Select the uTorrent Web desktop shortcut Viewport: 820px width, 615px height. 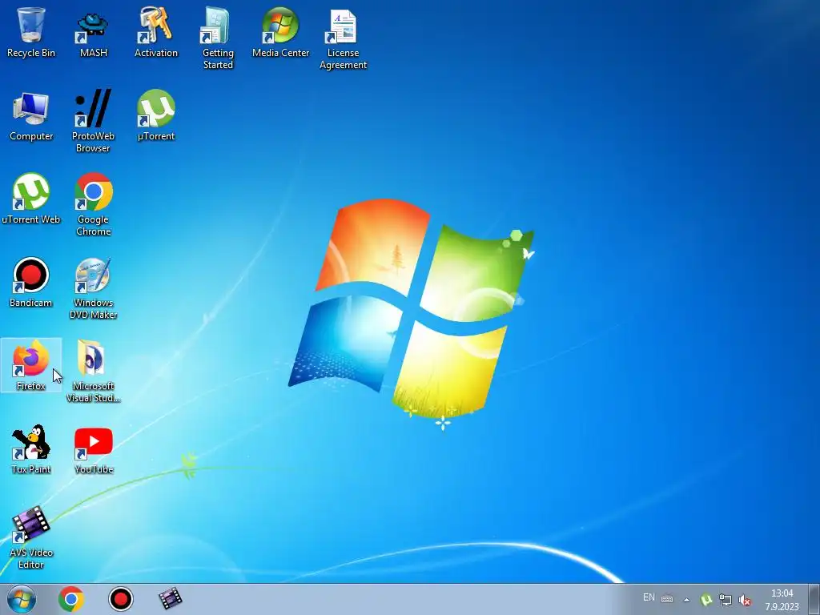(x=31, y=199)
